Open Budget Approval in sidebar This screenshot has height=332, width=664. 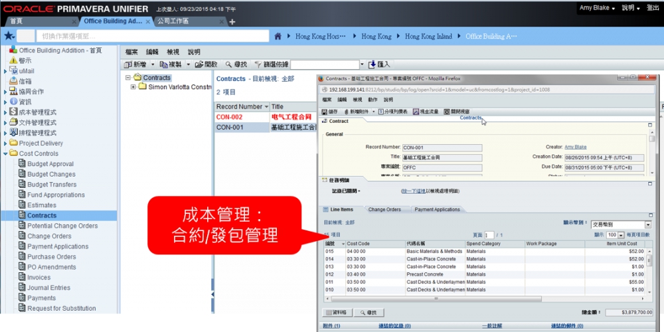tap(50, 164)
